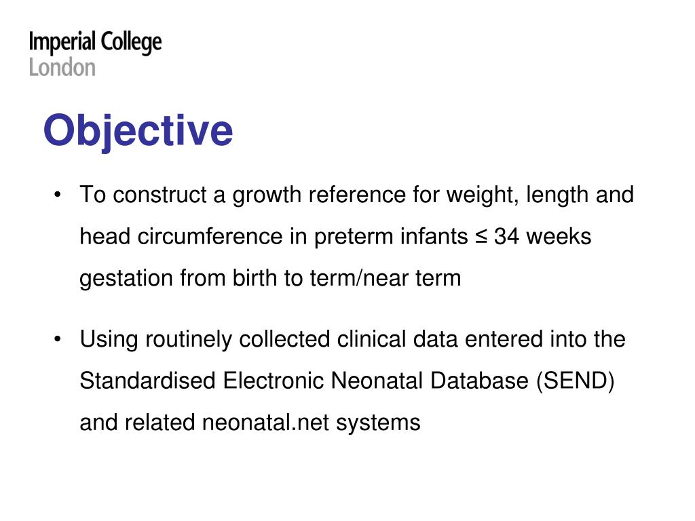Select the Objective slide title
This screenshot has height=521, width=695.
pos(138,131)
